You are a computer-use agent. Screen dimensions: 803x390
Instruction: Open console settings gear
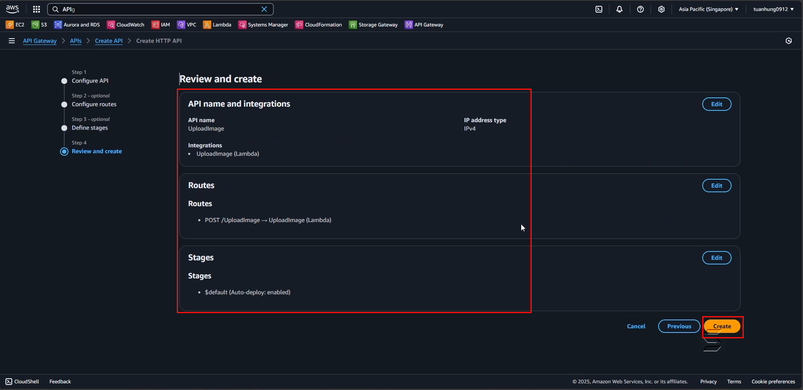pos(661,9)
